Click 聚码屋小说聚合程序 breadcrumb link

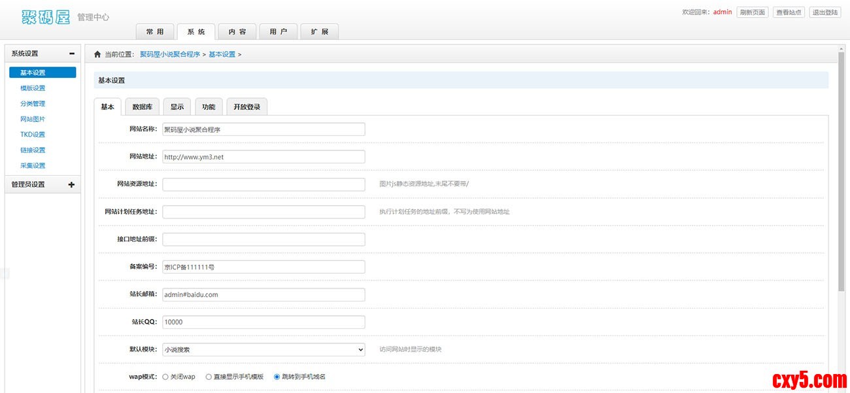[170, 54]
